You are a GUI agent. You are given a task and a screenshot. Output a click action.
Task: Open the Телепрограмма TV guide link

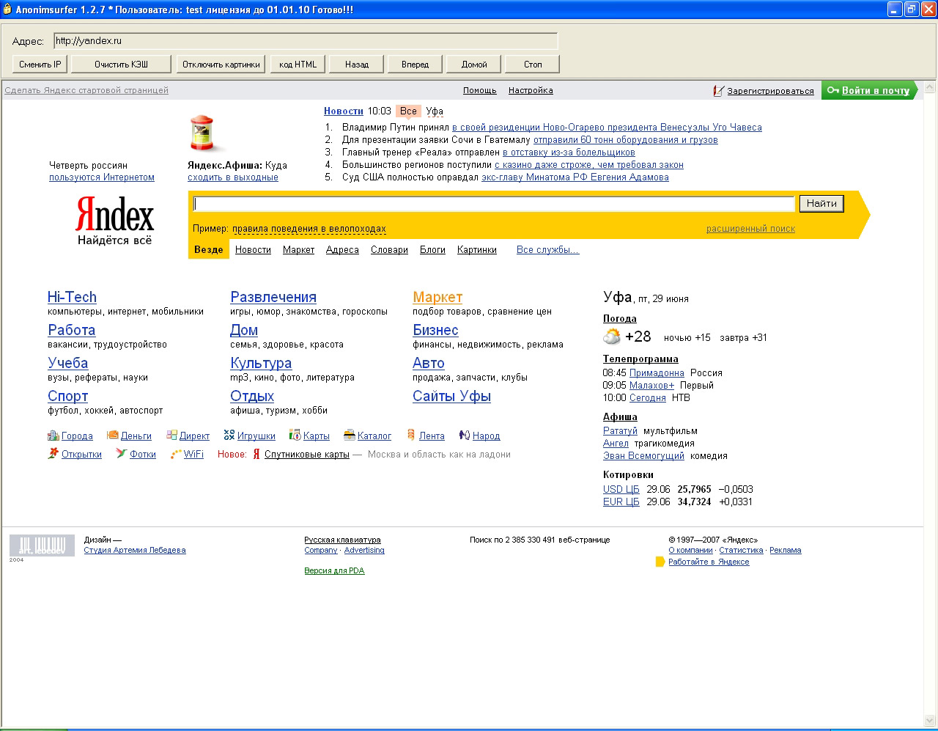tap(640, 359)
